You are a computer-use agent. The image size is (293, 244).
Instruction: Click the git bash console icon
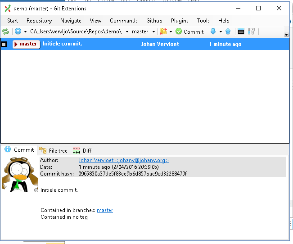click(241, 31)
